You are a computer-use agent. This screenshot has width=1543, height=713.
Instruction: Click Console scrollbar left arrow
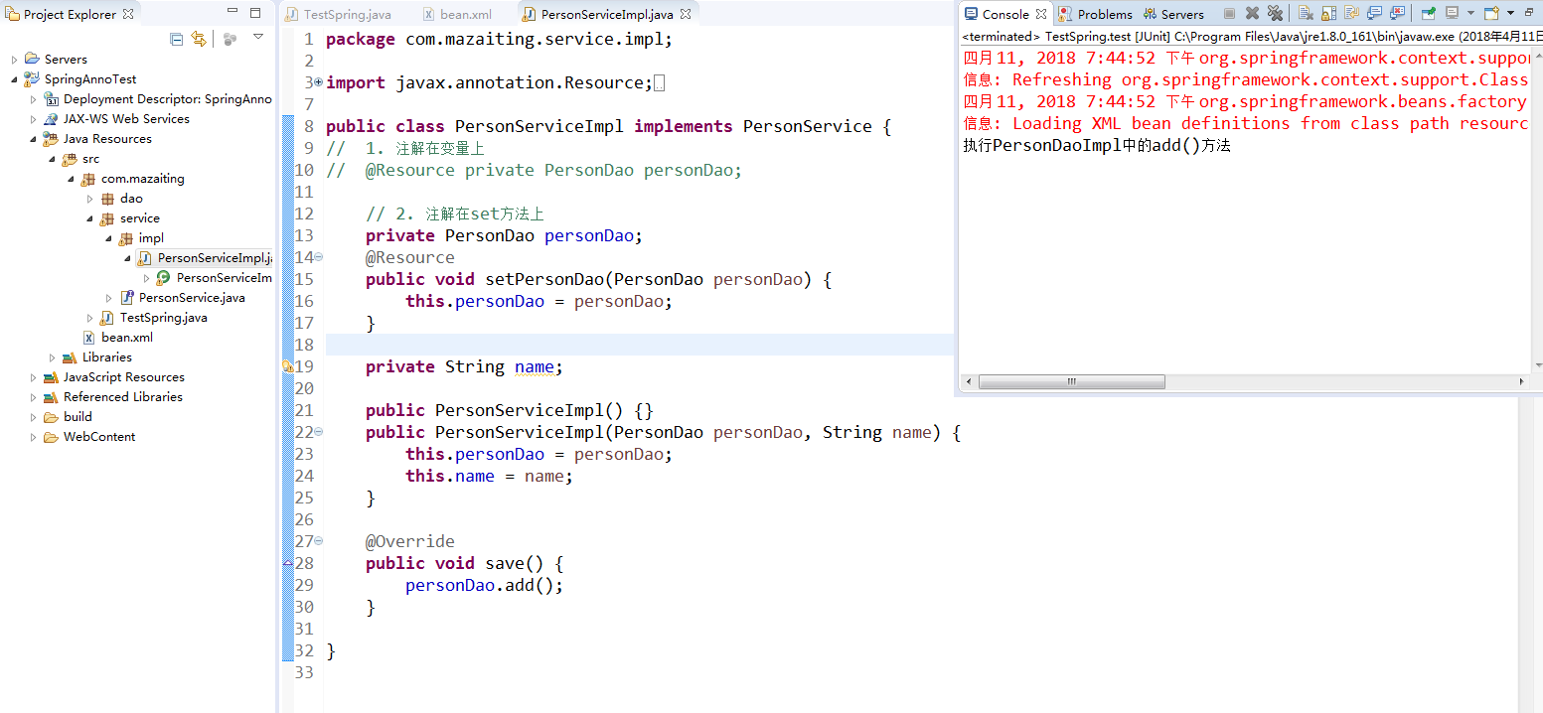pos(970,381)
